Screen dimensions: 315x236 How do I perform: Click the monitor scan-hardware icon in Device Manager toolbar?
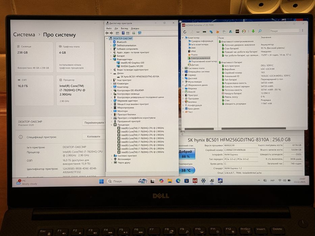point(139,33)
